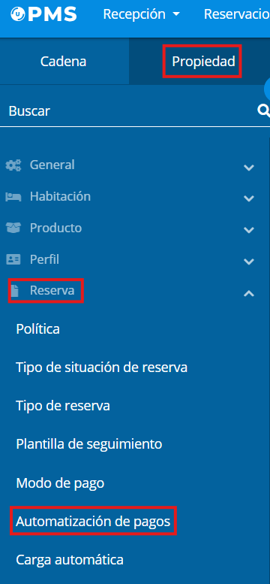Expand the Perfil section chevron
Screen dimensions: 270x584
[249, 262]
